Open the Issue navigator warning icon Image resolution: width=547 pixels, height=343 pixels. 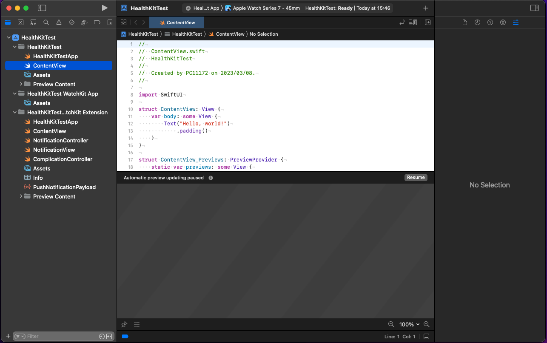[x=59, y=23]
